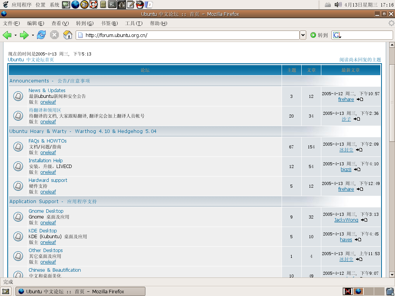Viewport: 395px width, 296px height.
Task: Open the News & Updates forum link
Action: click(47, 90)
